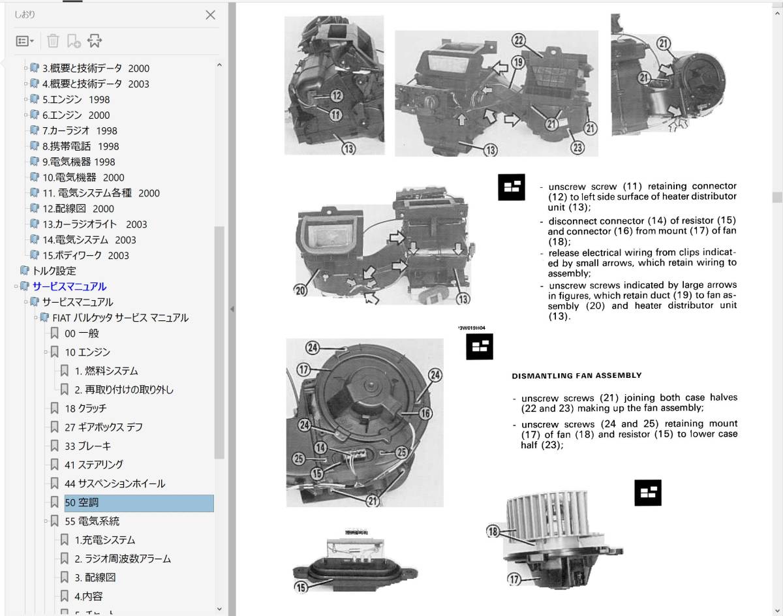Go to 41 ステアリング bookmark
The width and height of the screenshot is (783, 616).
94,465
